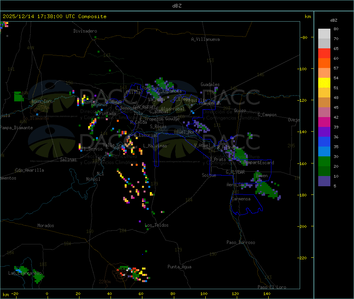Click the intense echo cluster south of Punta_Agua road

point(133,273)
